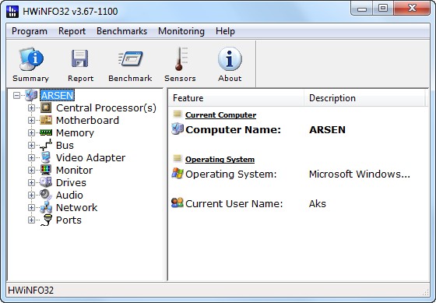Expand the Central Processor(s) node
Viewport: 436px width, 303px height.
point(31,108)
